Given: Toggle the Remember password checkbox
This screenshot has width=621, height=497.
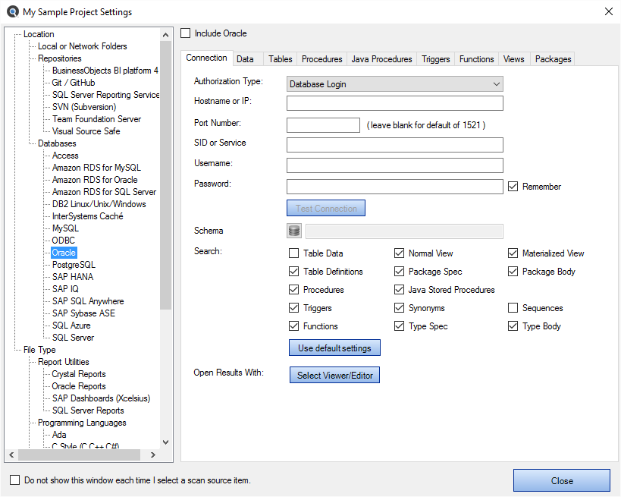Looking at the screenshot, I should click(x=513, y=186).
